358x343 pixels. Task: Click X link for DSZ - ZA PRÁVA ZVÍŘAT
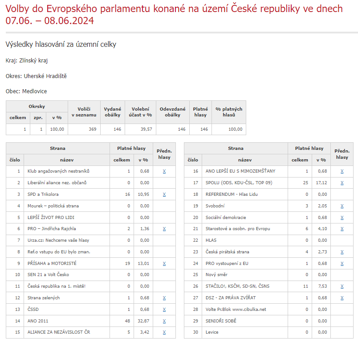(342, 298)
